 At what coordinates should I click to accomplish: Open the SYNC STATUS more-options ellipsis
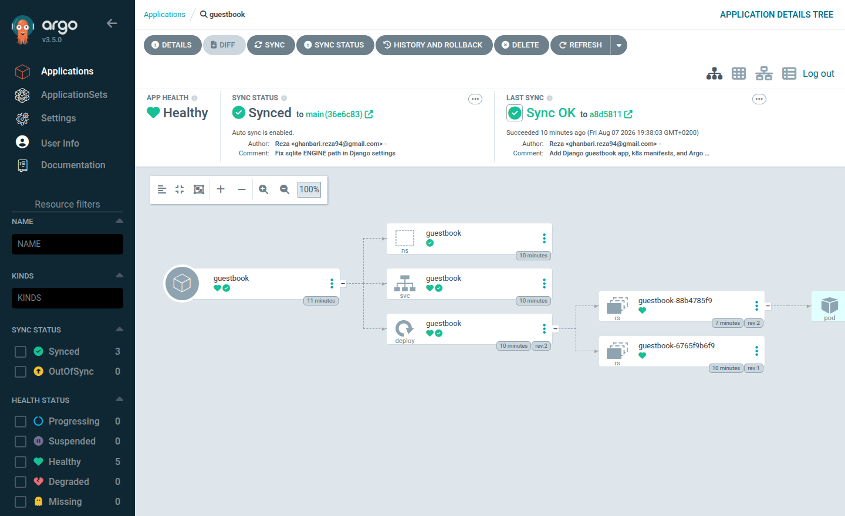[x=475, y=99]
